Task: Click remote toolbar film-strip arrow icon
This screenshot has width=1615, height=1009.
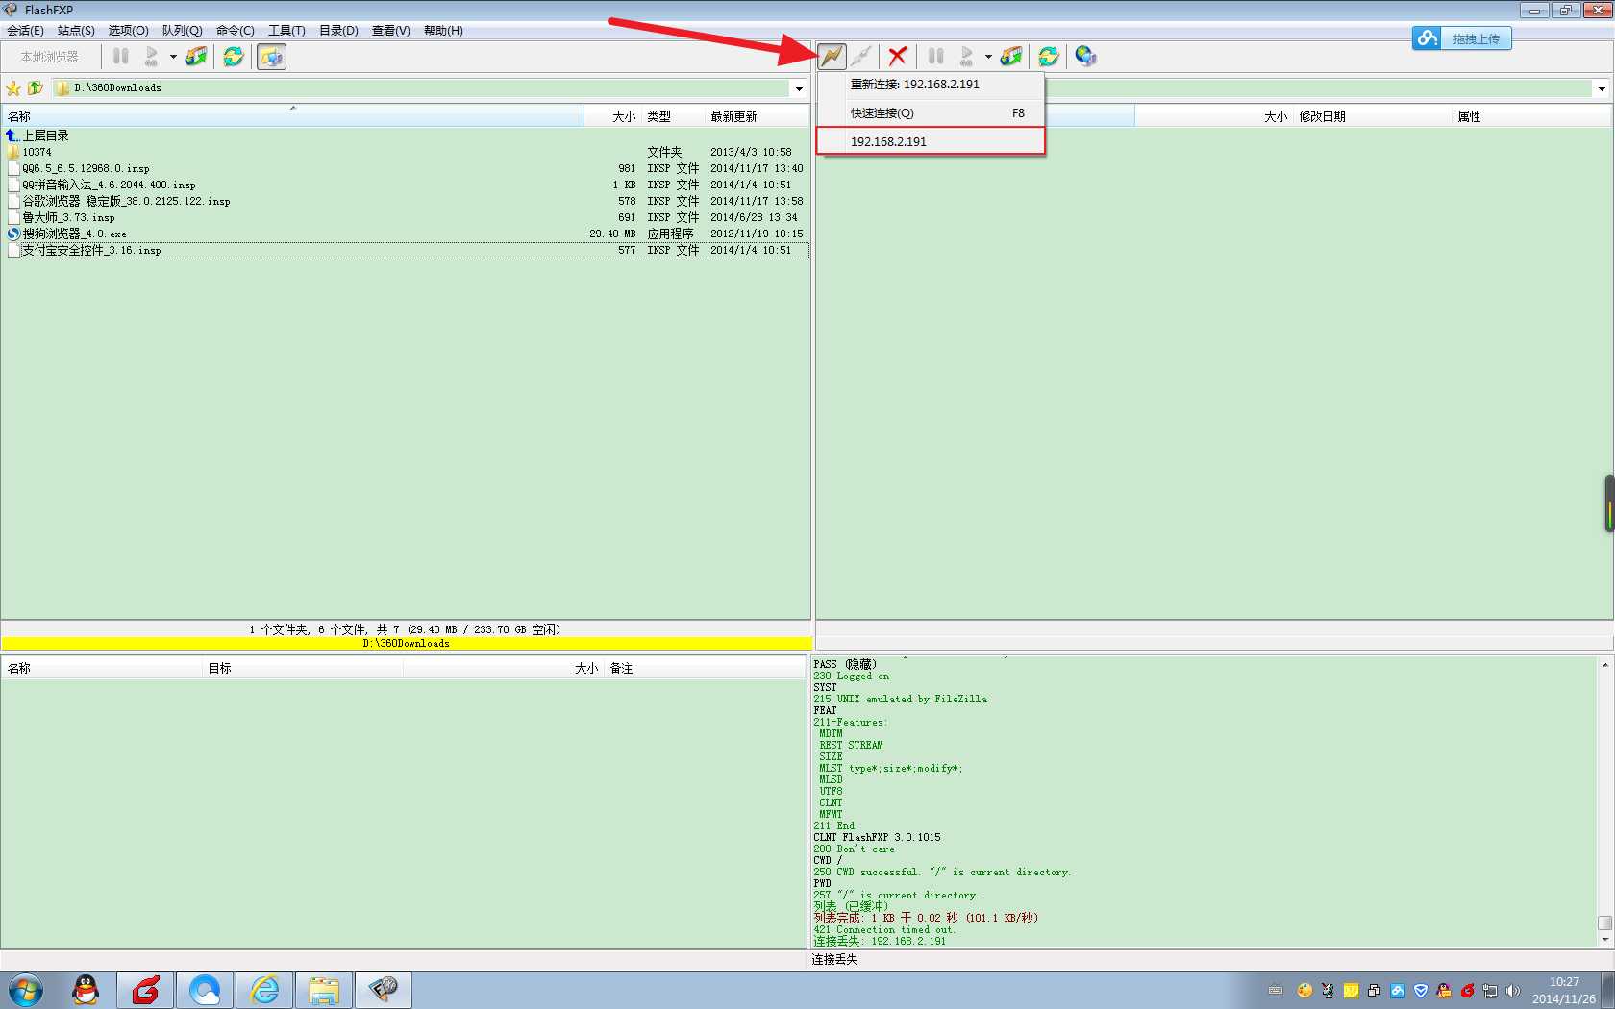Action: pyautogui.click(x=1011, y=57)
